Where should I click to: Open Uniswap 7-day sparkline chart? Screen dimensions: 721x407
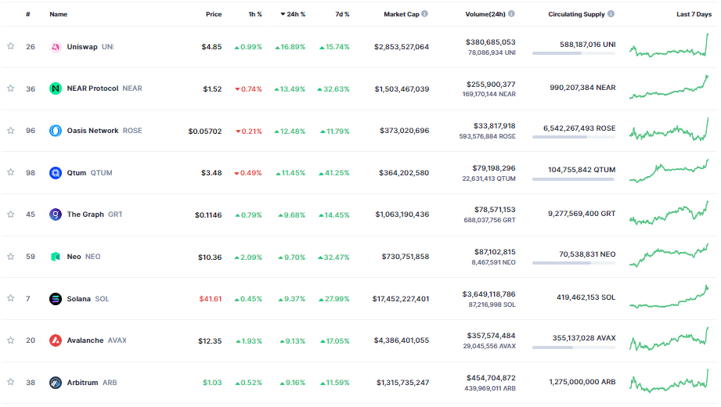pos(669,45)
